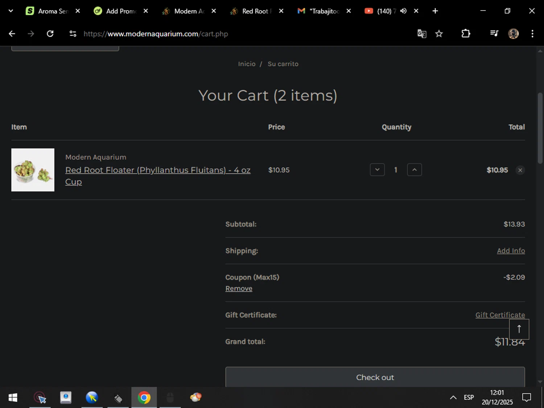Viewport: 544px width, 408px height.
Task: Remove the Max15 coupon
Action: click(239, 288)
